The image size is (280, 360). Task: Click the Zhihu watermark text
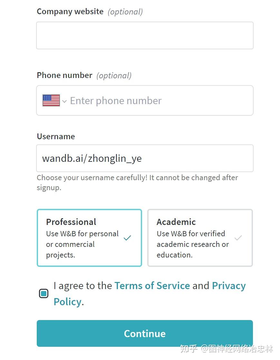pos(227,349)
